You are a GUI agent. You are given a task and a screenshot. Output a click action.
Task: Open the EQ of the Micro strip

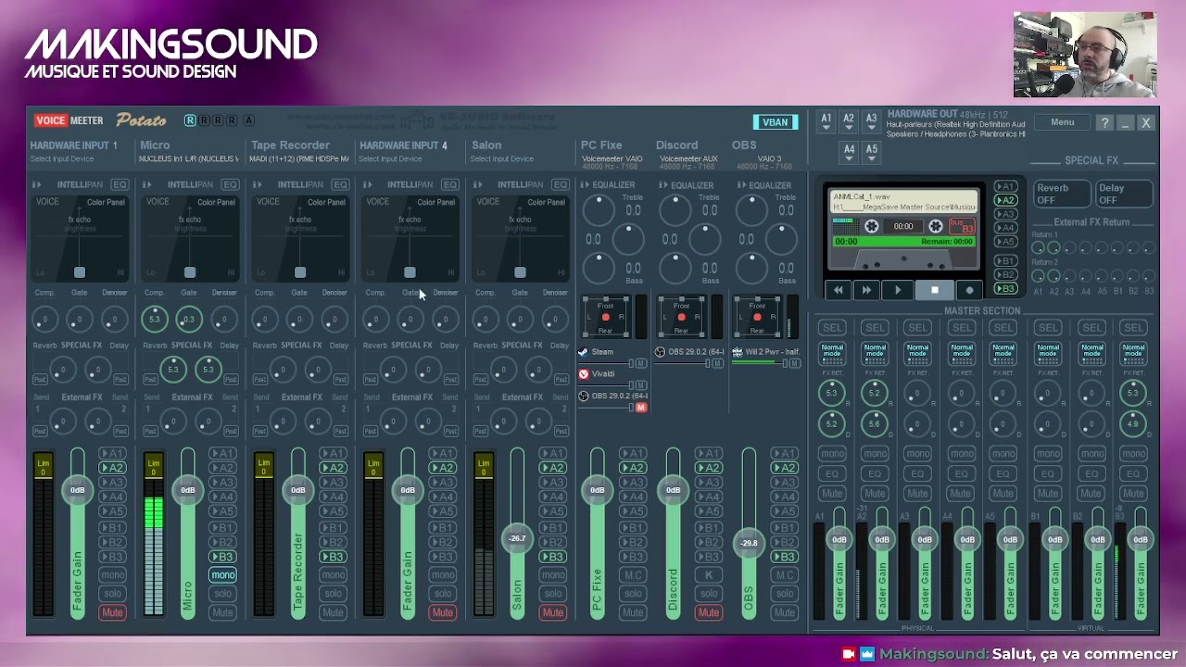[x=230, y=184]
